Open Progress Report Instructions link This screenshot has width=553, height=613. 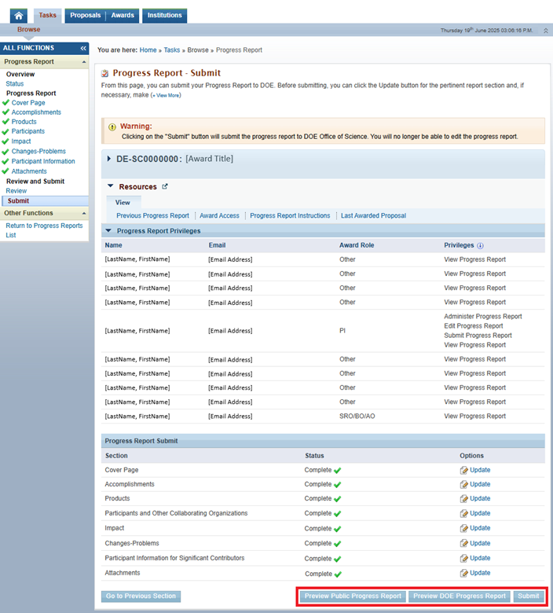290,215
